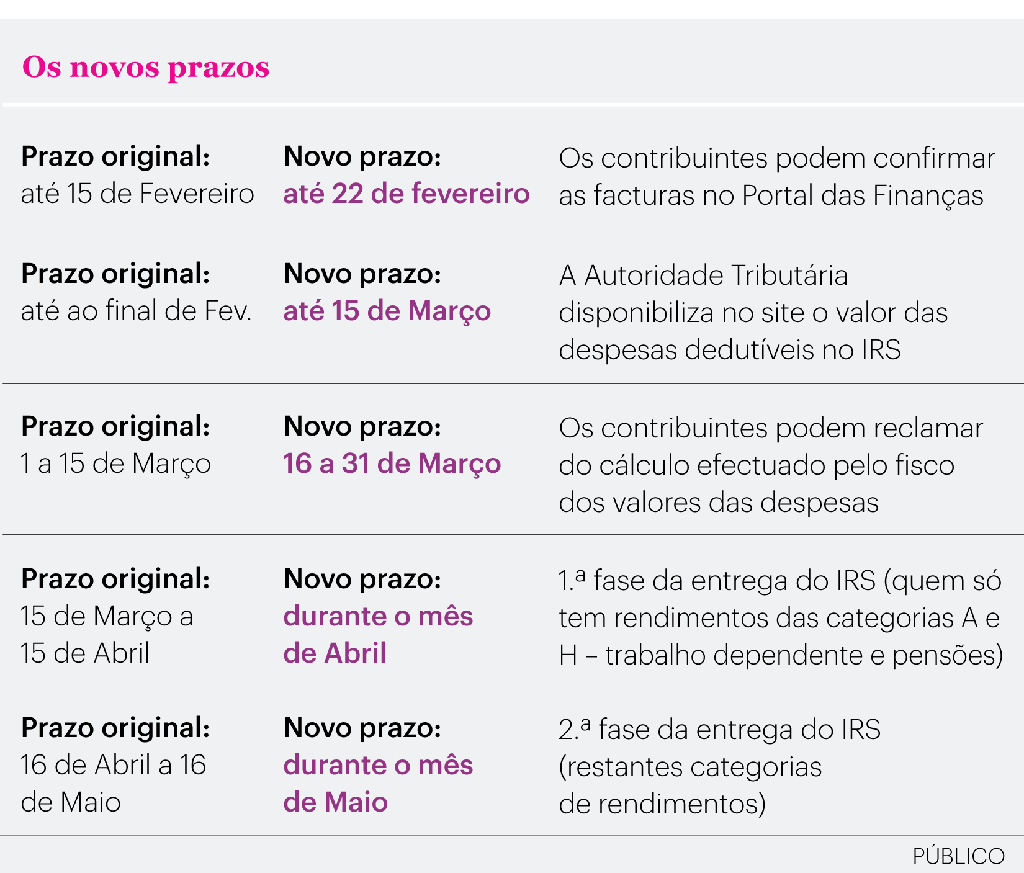Click the "1 a 15 de Março" original deadline
The width and height of the screenshot is (1024, 873).
coord(115,463)
